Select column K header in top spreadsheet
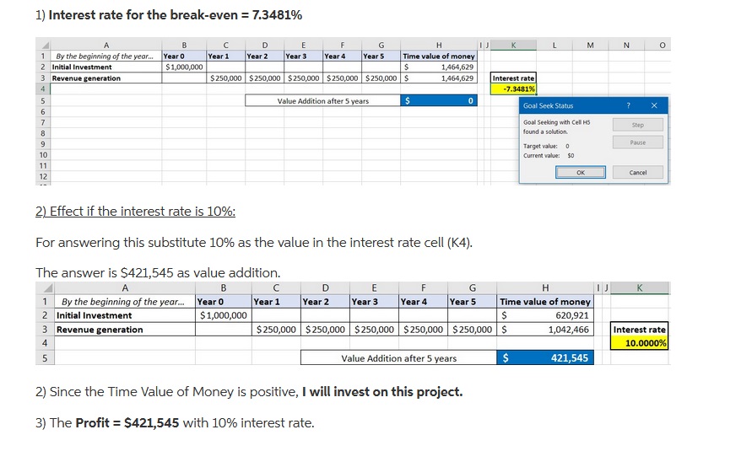 pos(513,46)
